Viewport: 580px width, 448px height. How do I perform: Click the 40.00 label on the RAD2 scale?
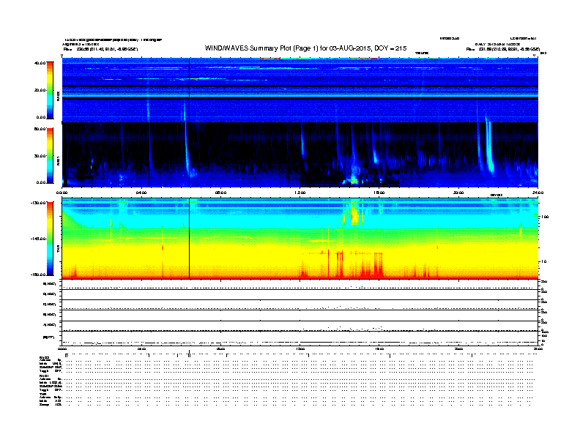tap(40, 63)
